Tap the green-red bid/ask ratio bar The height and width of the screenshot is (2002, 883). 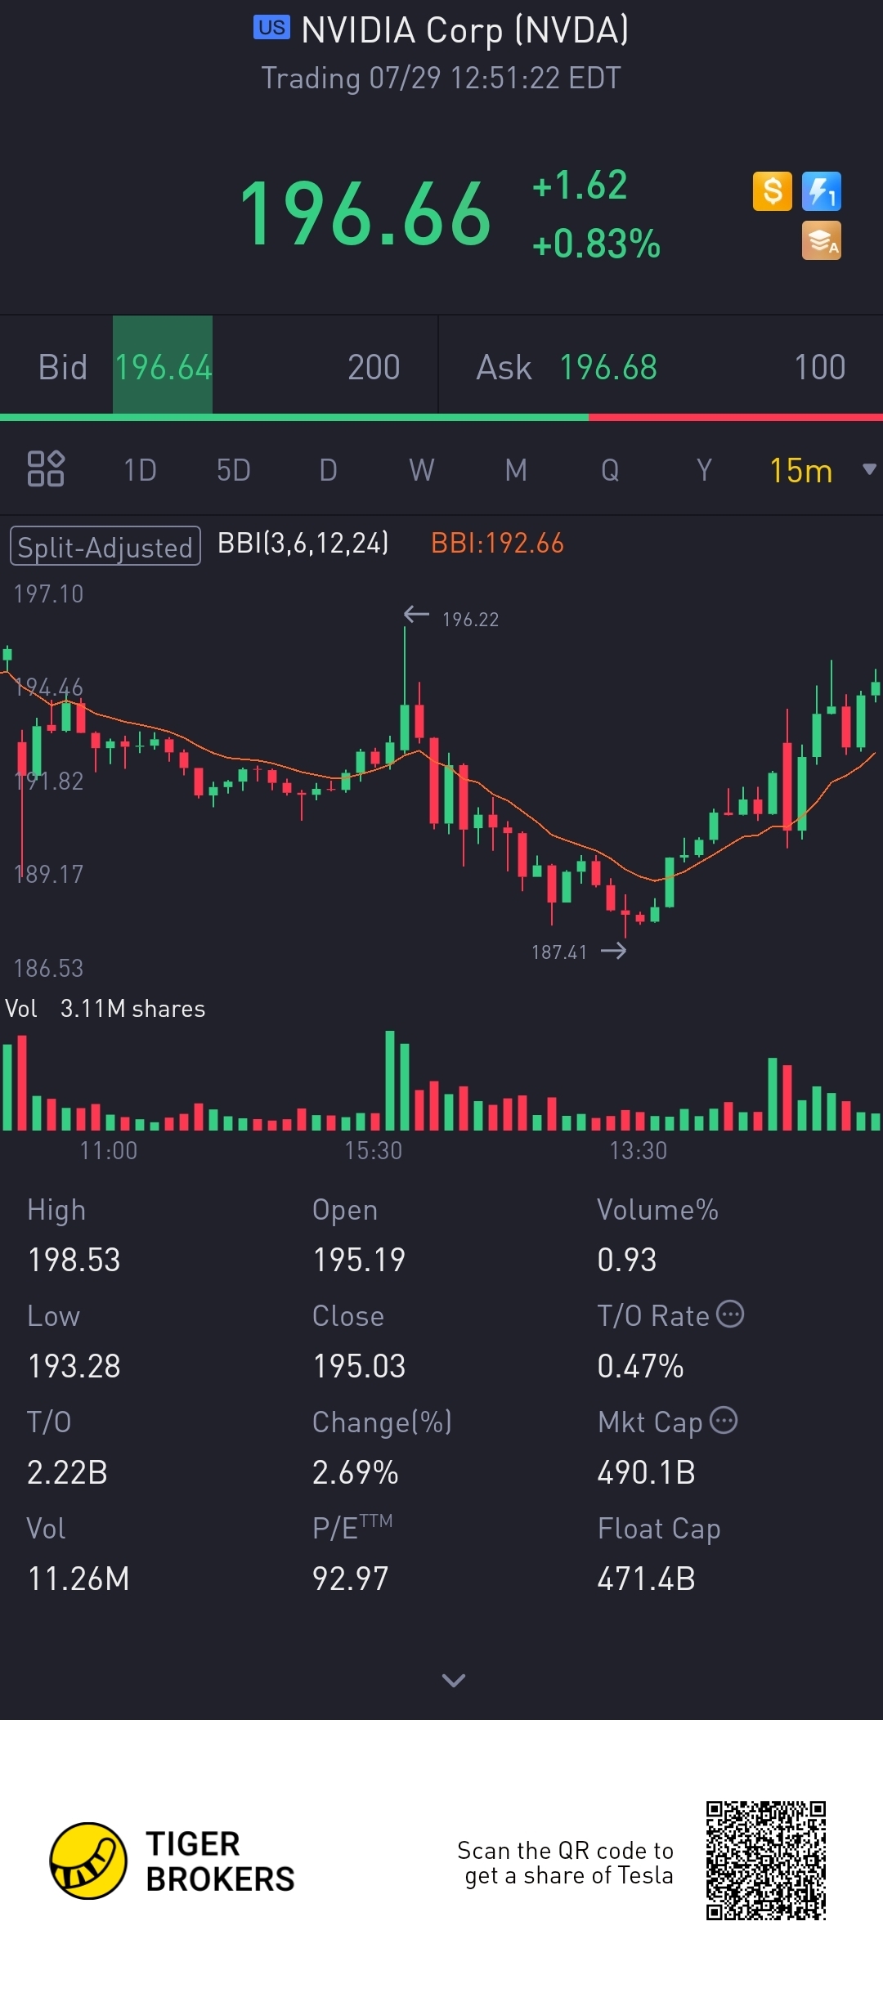441,418
